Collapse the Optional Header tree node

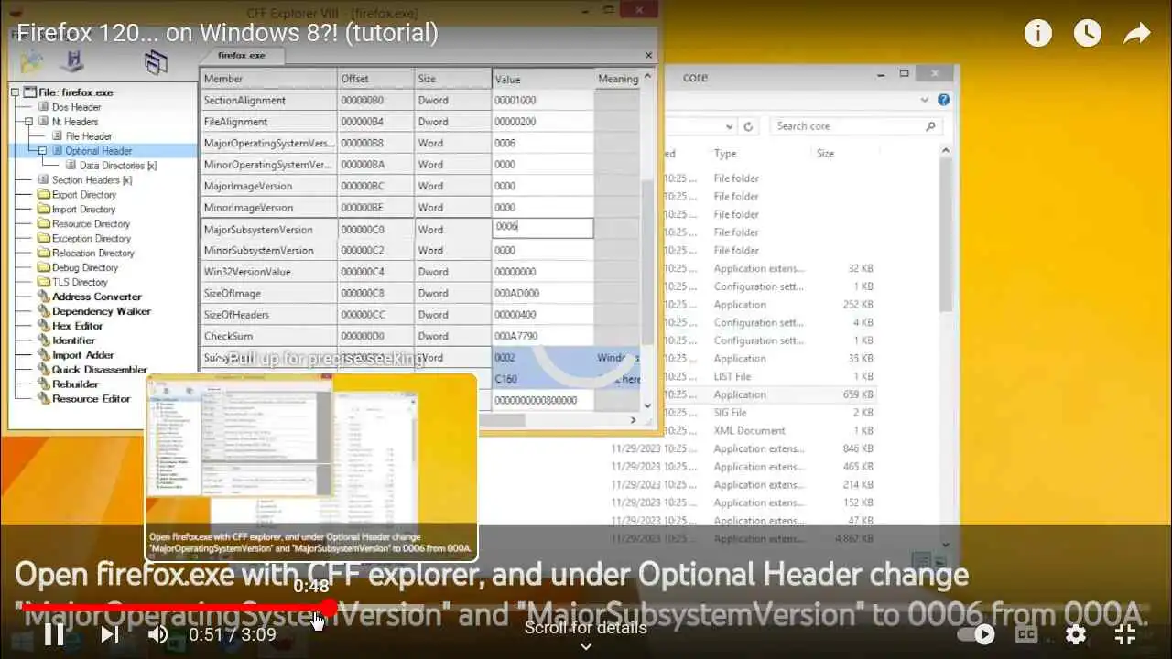click(x=42, y=151)
